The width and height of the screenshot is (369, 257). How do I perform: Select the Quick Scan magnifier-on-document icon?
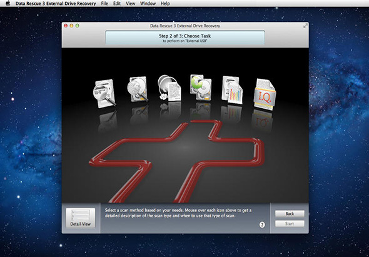point(104,94)
